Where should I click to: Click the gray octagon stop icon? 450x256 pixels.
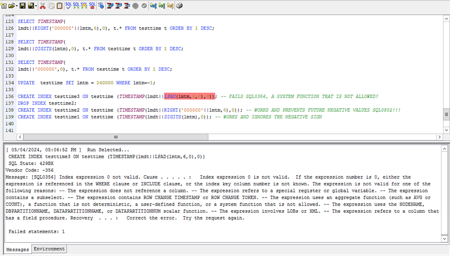135,6
